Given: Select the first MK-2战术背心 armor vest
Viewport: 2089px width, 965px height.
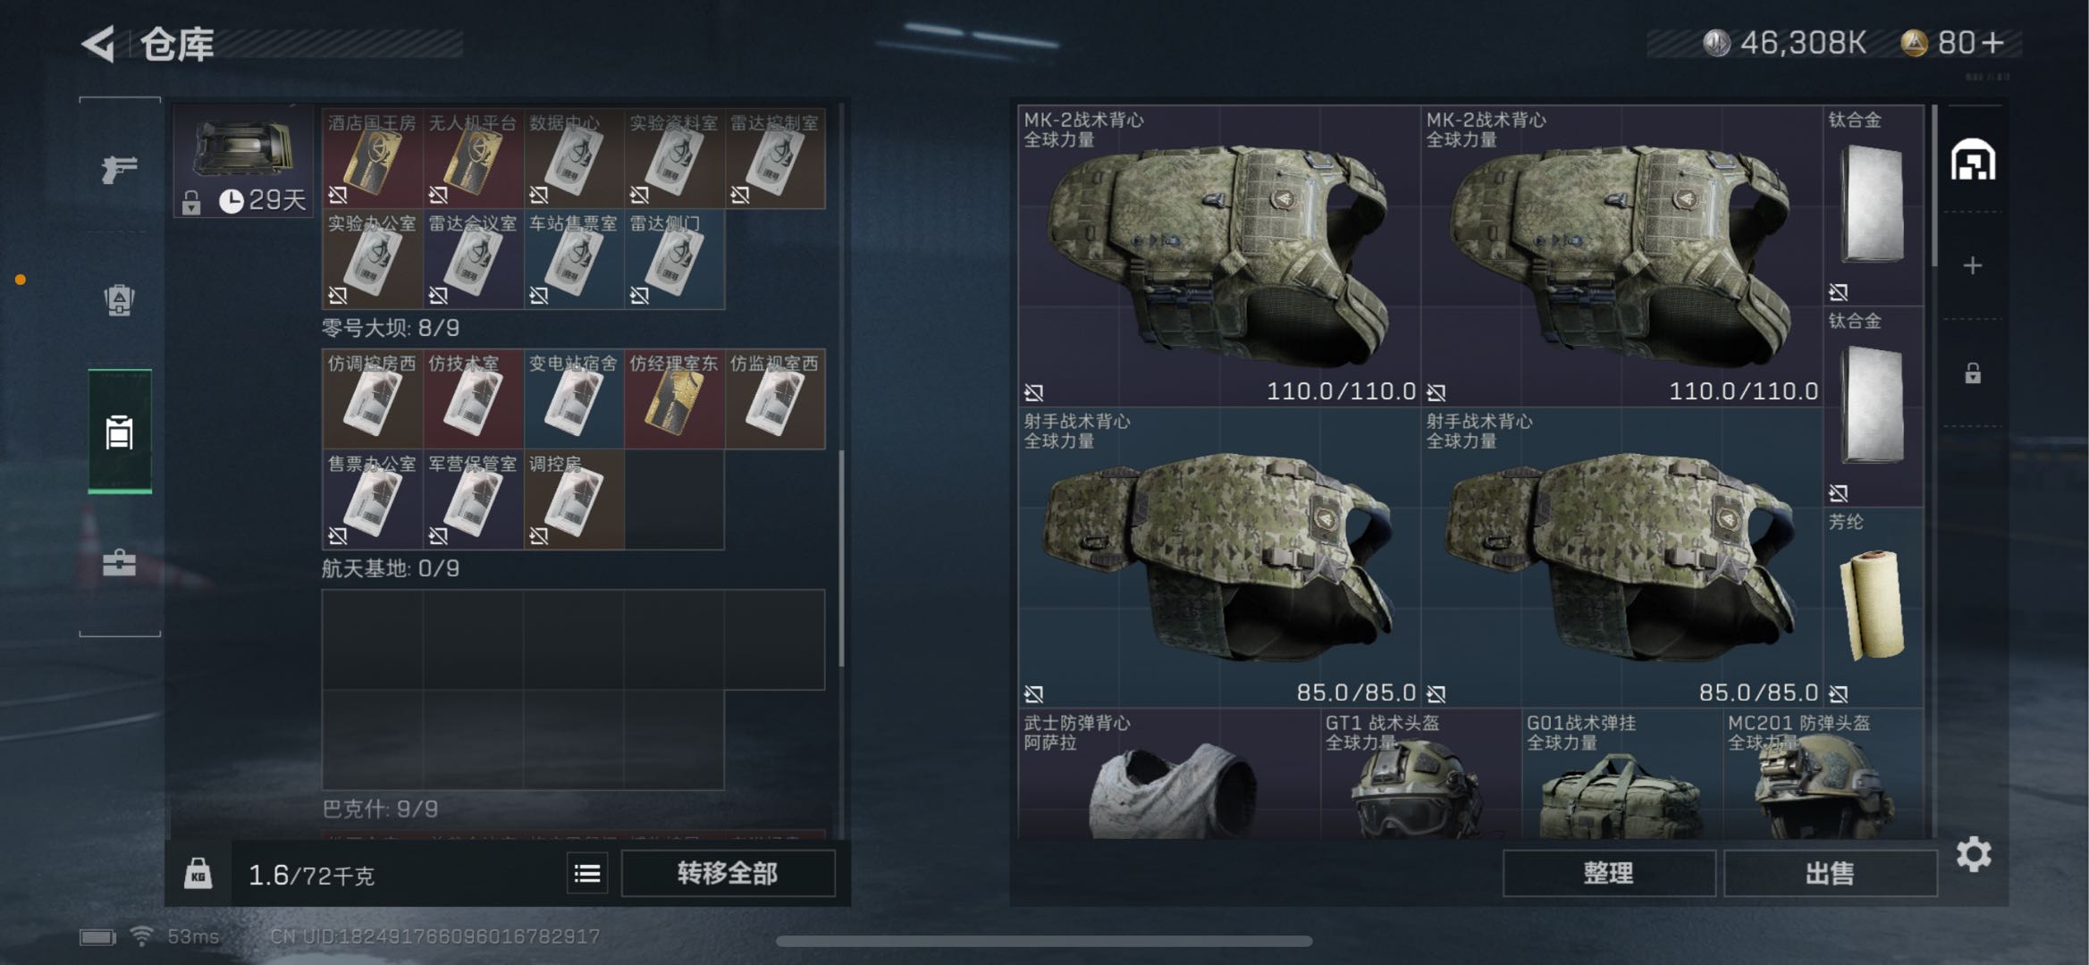Looking at the screenshot, I should click(1219, 256).
